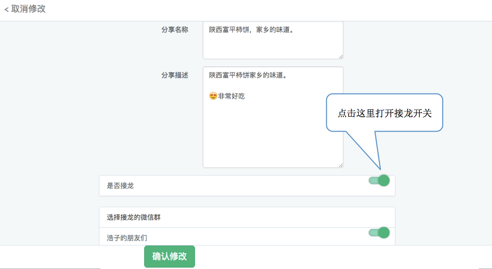Place the cursor after 非常好吃 text
This screenshot has width=492, height=269.
point(245,96)
